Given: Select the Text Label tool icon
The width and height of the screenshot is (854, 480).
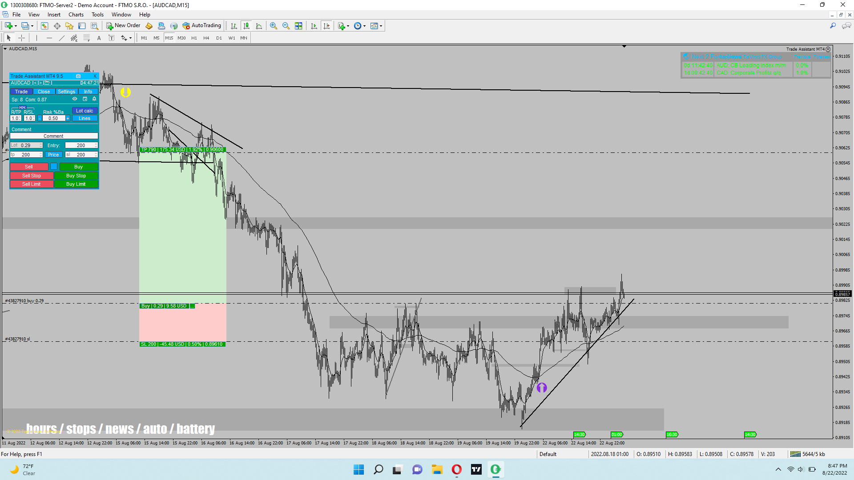Looking at the screenshot, I should tap(111, 38).
